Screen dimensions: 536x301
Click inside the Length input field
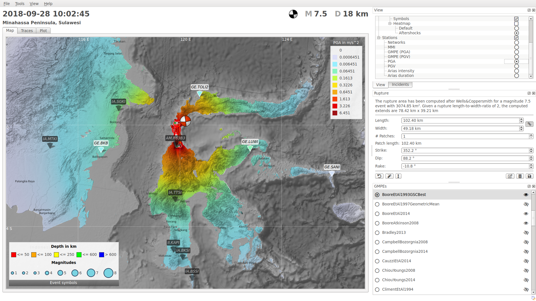[x=460, y=121]
